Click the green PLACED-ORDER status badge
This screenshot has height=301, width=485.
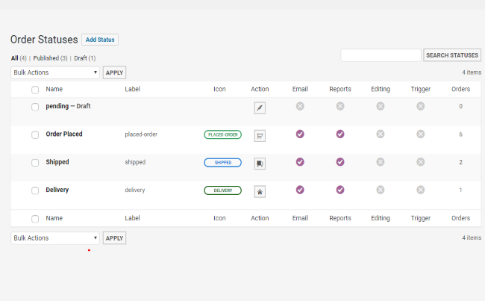pos(222,134)
